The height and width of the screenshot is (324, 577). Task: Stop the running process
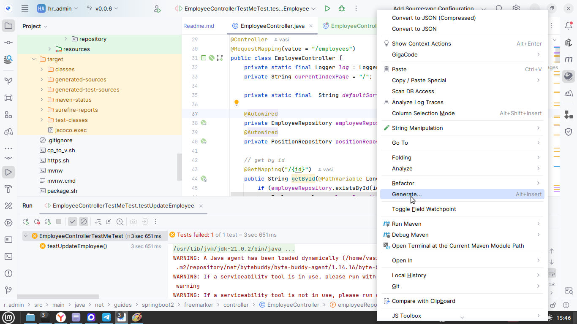(x=59, y=221)
